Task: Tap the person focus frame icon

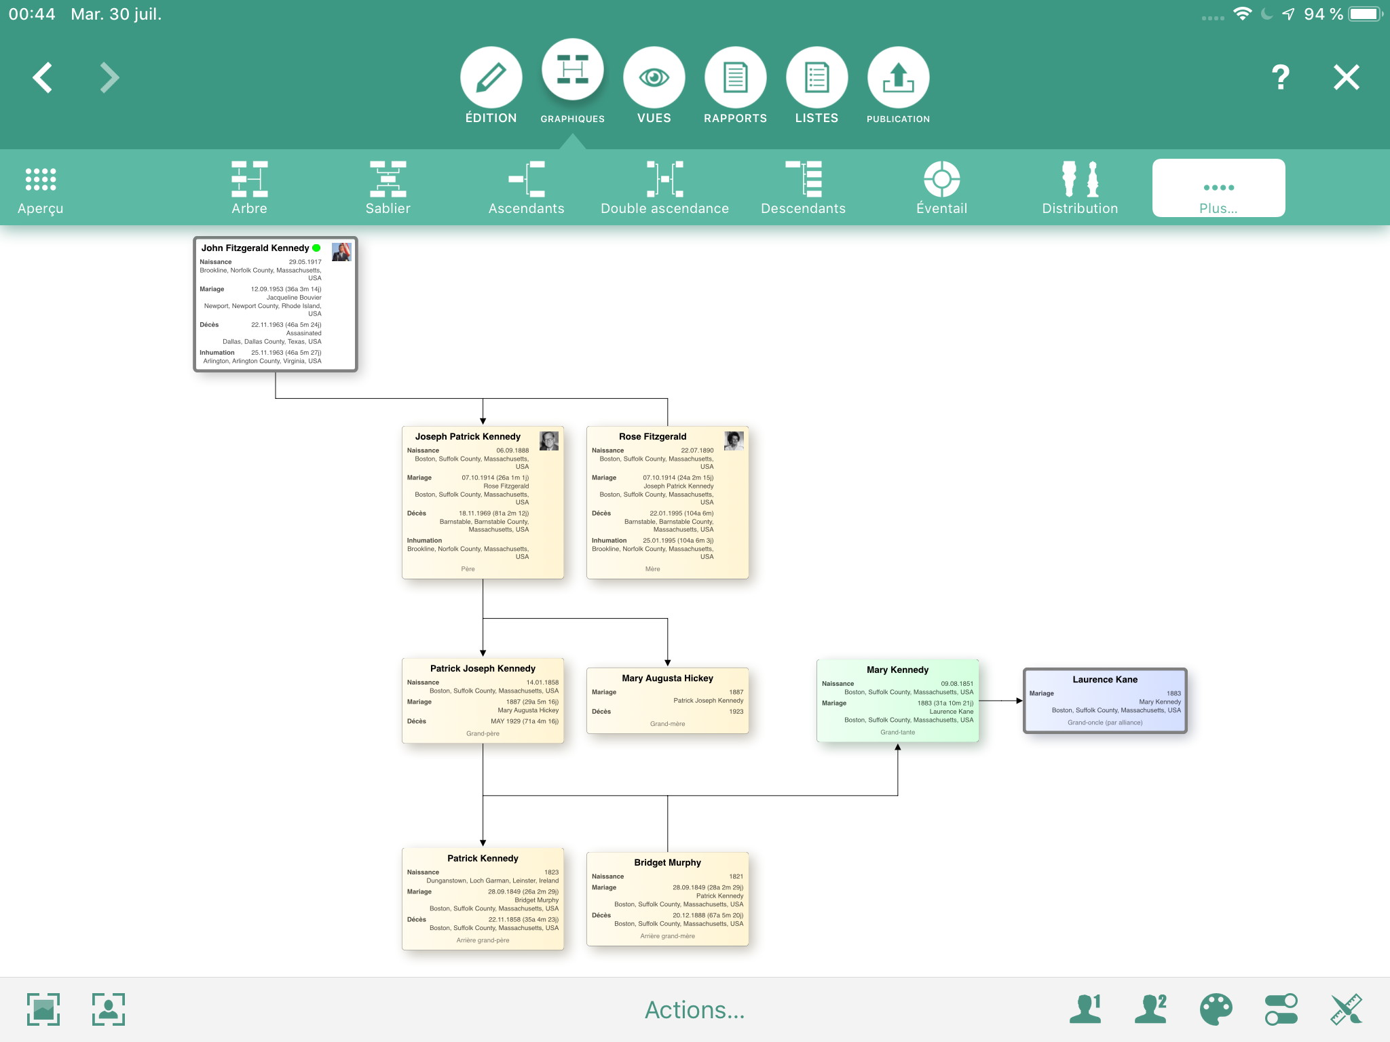Action: tap(109, 1009)
